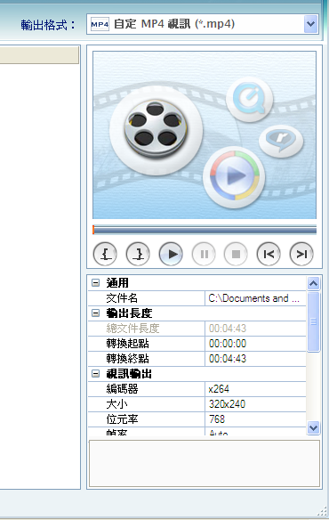Select the 總文件長度 row
This screenshot has height=520, width=329.
[197, 329]
